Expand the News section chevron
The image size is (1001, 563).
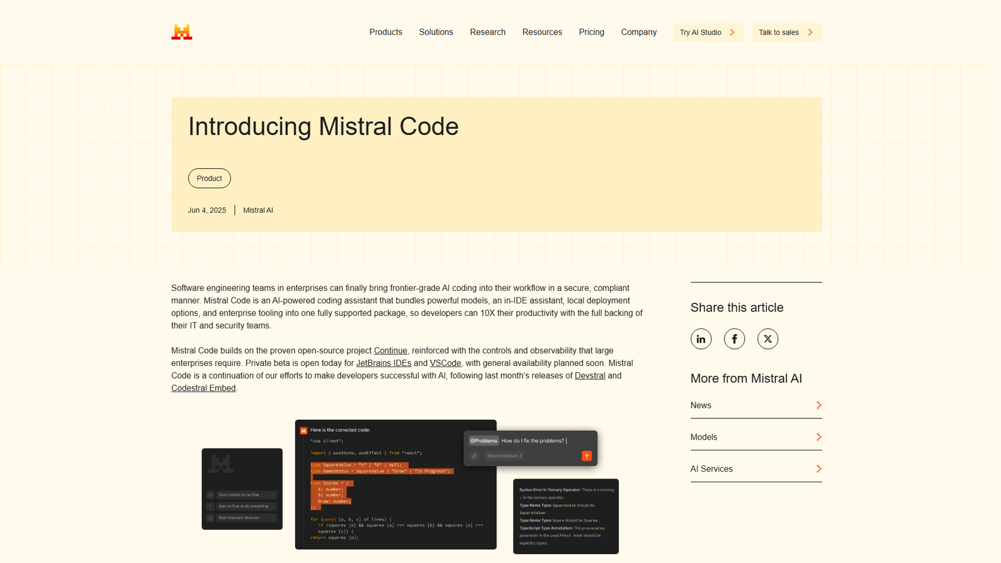[x=818, y=405]
